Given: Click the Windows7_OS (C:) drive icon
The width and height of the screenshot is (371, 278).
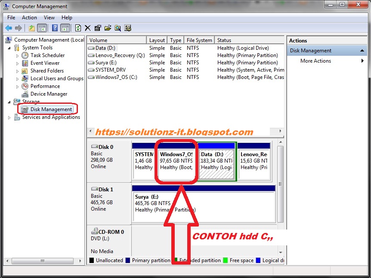Looking at the screenshot, I should click(91, 77).
